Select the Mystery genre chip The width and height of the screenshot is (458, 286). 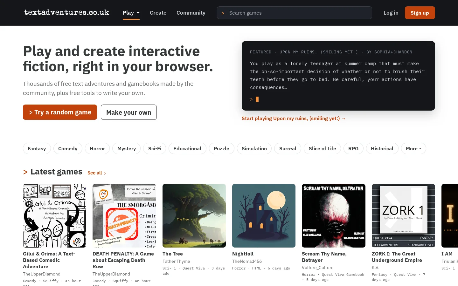(x=127, y=148)
